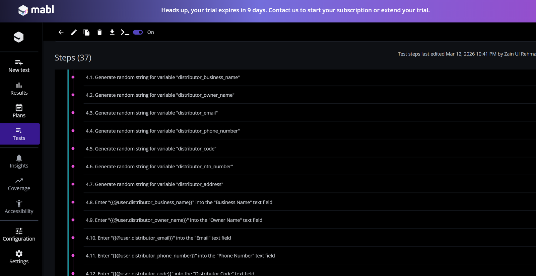This screenshot has width=536, height=276.
Task: Click the pink marker for step 4.5
Action: [x=73, y=149]
